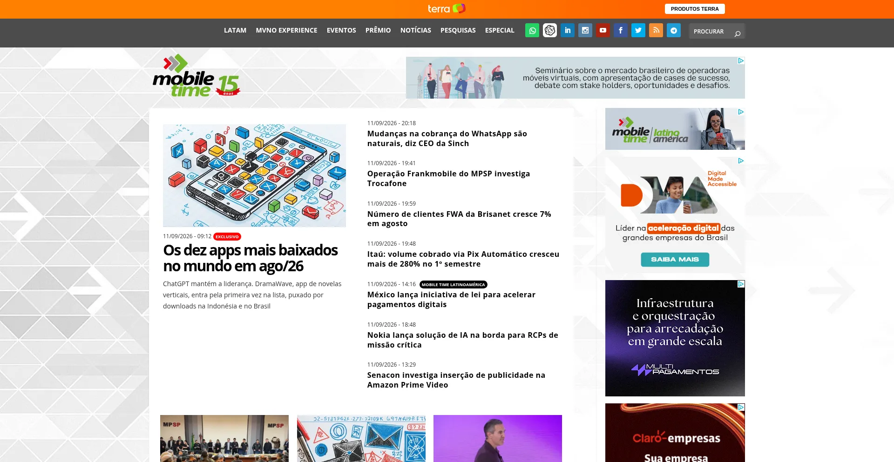Click the search magnifier icon

[738, 33]
